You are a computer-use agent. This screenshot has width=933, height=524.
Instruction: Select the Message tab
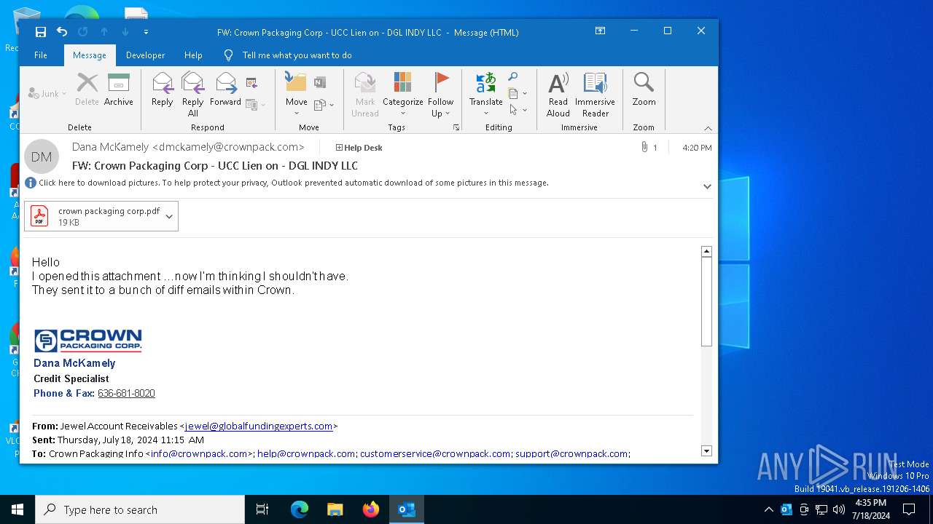(x=90, y=55)
